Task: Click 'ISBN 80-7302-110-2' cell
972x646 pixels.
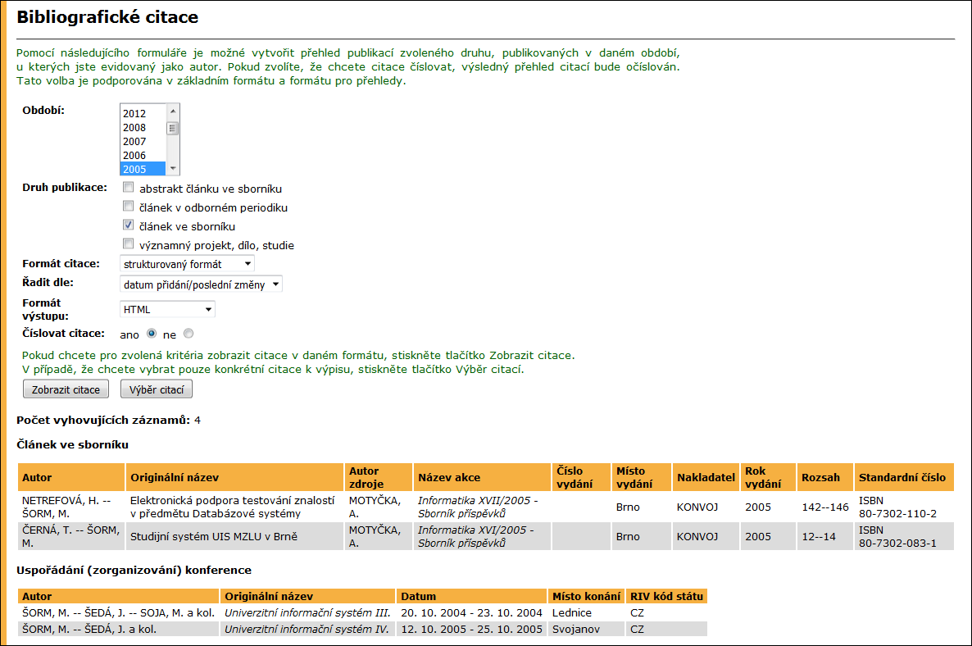Action: pyautogui.click(x=904, y=507)
